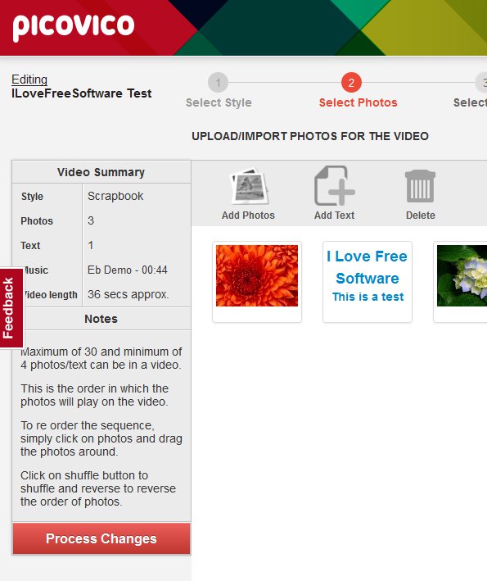Switch to the Select Style step label
This screenshot has height=581, width=487.
click(x=219, y=102)
